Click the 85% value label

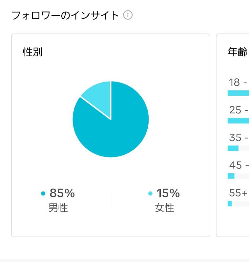click(x=62, y=193)
